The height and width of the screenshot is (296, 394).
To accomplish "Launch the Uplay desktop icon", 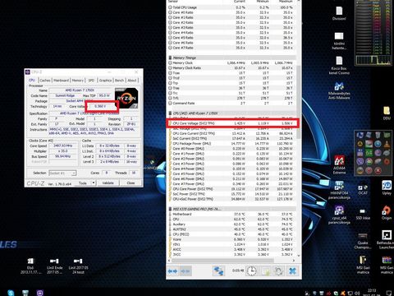I will pos(387,187).
